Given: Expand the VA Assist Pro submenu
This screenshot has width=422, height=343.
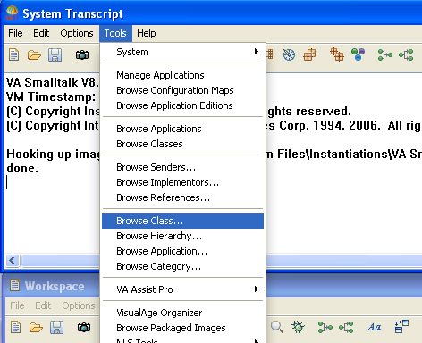Looking at the screenshot, I should 182,289.
